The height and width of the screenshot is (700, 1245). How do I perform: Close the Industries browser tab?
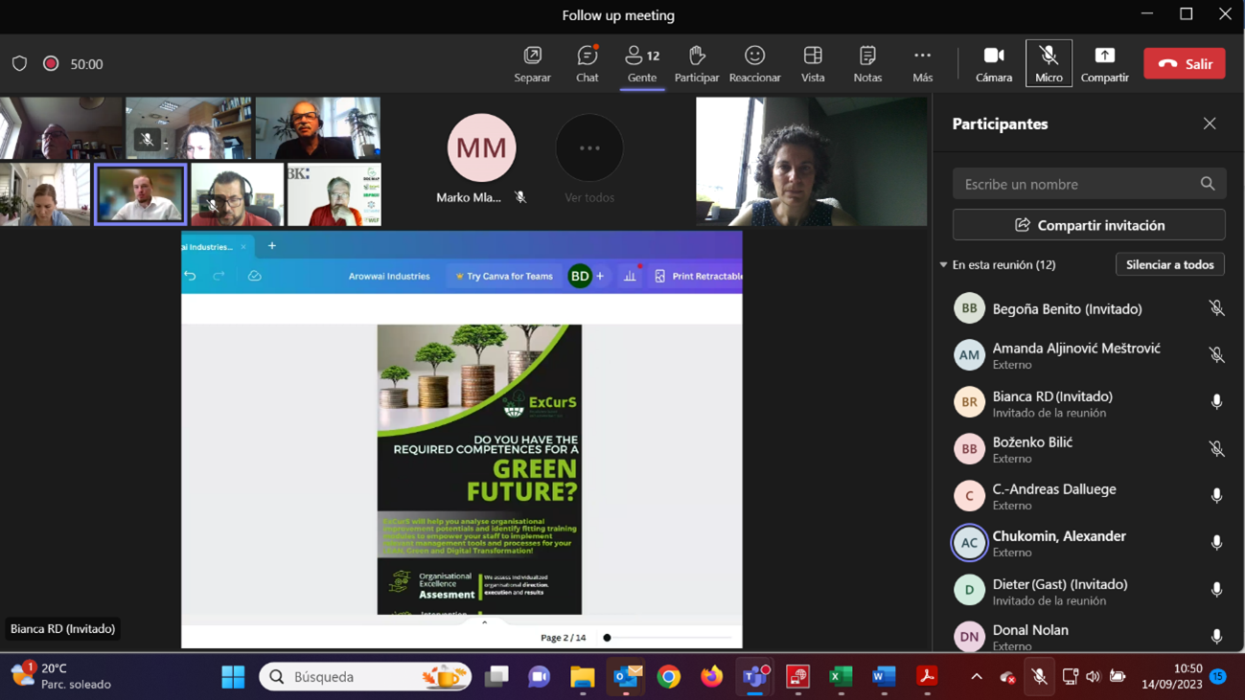(x=243, y=247)
